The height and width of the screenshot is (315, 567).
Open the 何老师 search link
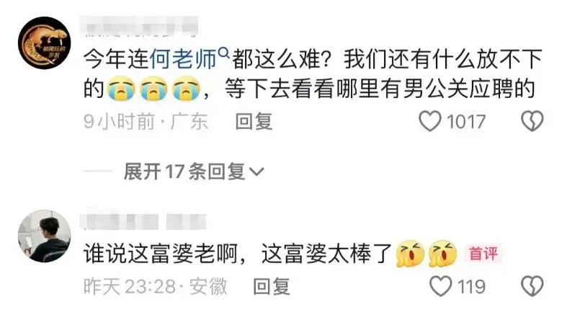[183, 59]
